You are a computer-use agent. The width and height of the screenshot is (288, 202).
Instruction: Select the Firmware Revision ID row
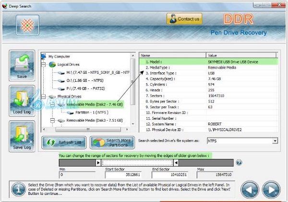tap(209, 112)
